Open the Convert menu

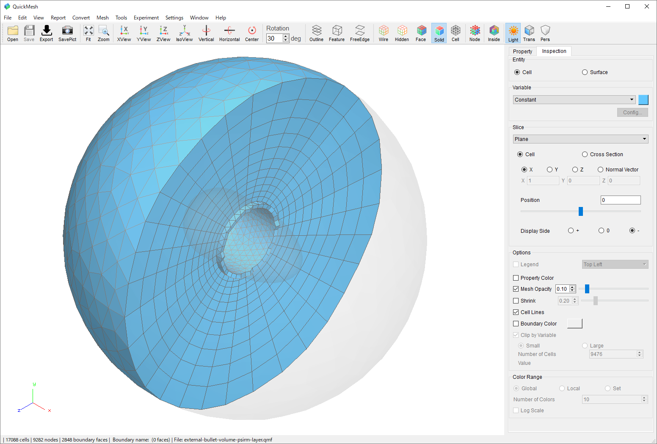(x=81, y=18)
